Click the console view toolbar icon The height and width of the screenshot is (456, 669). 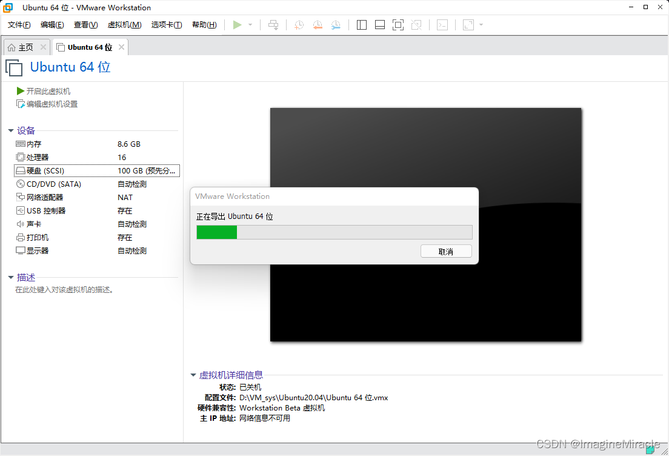click(x=442, y=25)
